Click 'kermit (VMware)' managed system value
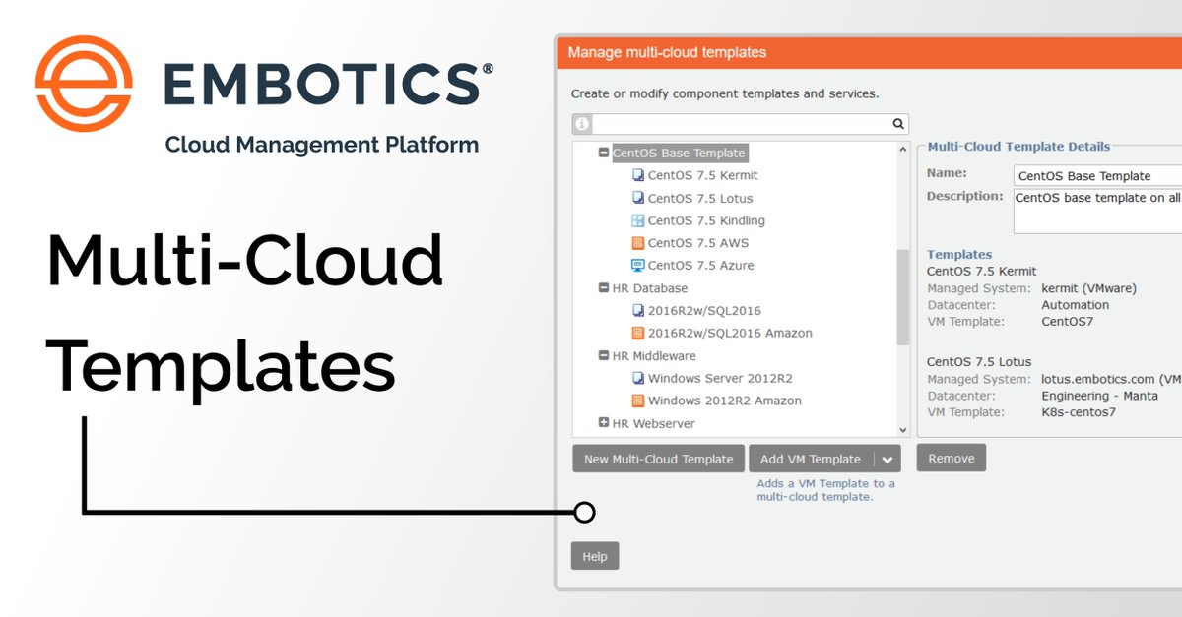Viewport: 1182px width, 617px height. click(1088, 289)
